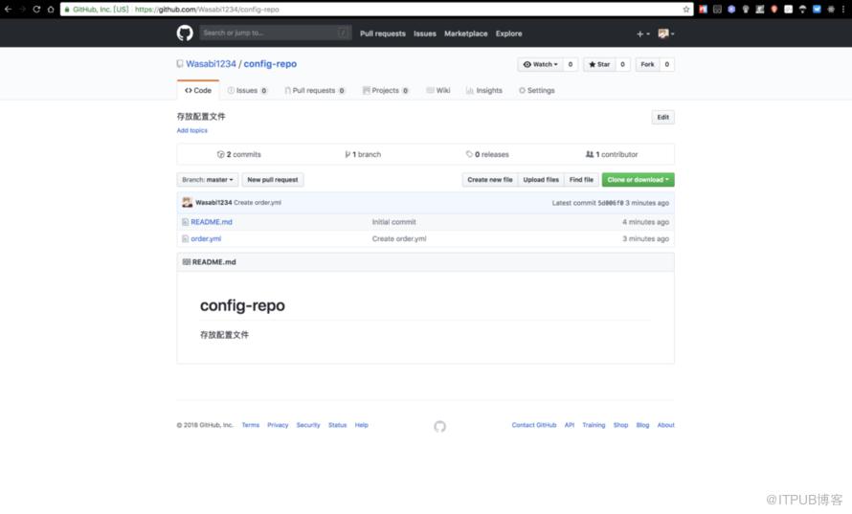Open footer Training link
Viewport: 852px width, 514px height.
(x=594, y=425)
